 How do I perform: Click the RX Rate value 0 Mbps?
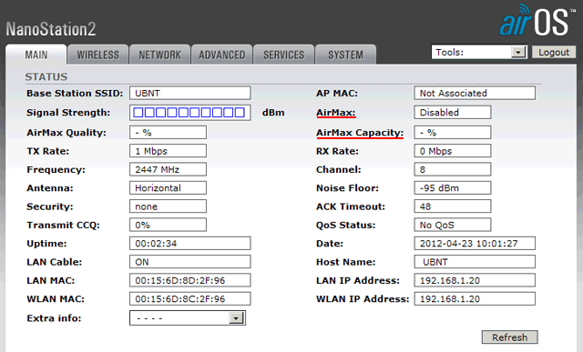[x=453, y=151]
